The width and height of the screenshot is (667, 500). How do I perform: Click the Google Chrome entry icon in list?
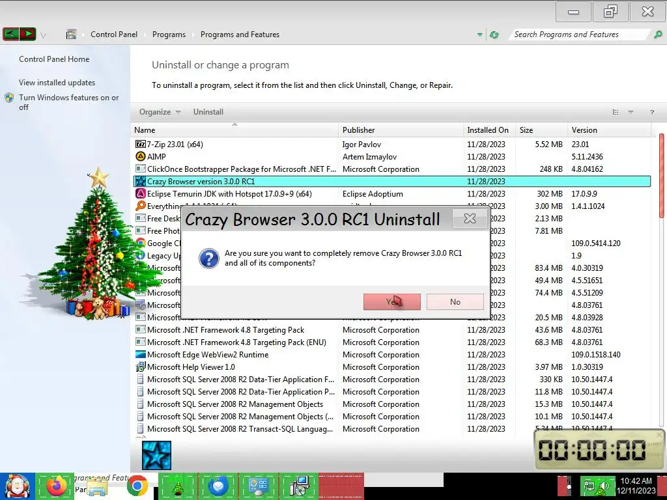141,243
